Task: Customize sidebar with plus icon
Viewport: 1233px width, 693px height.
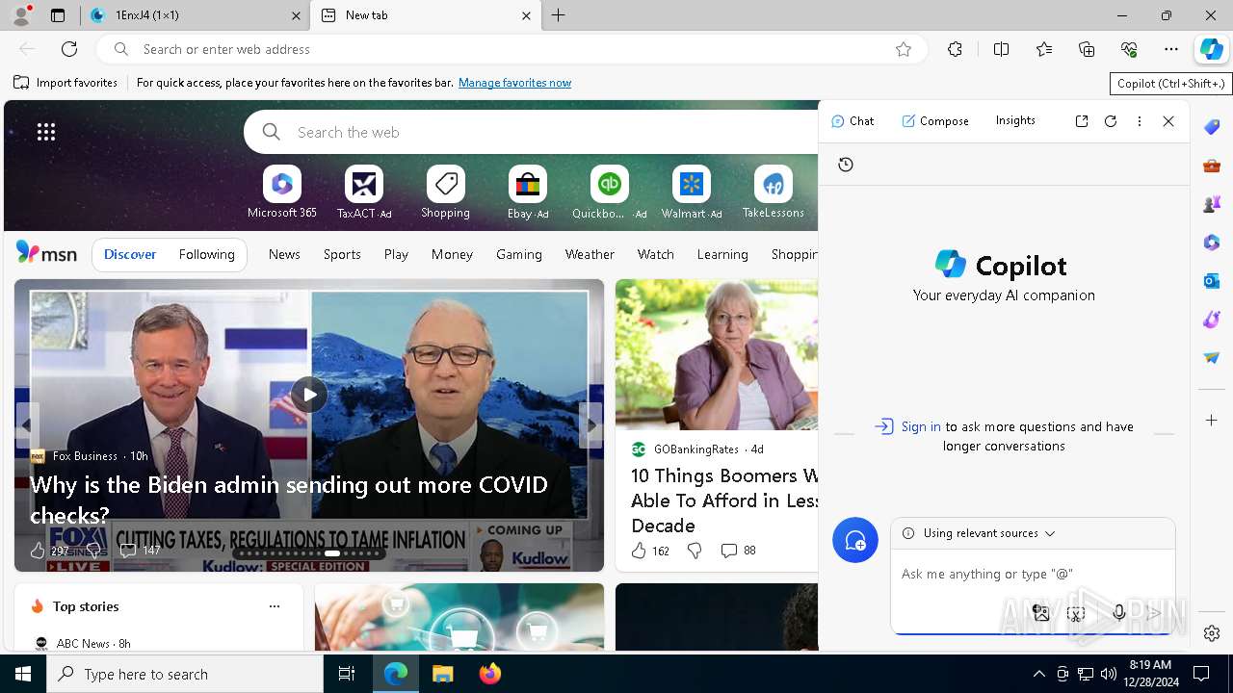Action: (1212, 421)
